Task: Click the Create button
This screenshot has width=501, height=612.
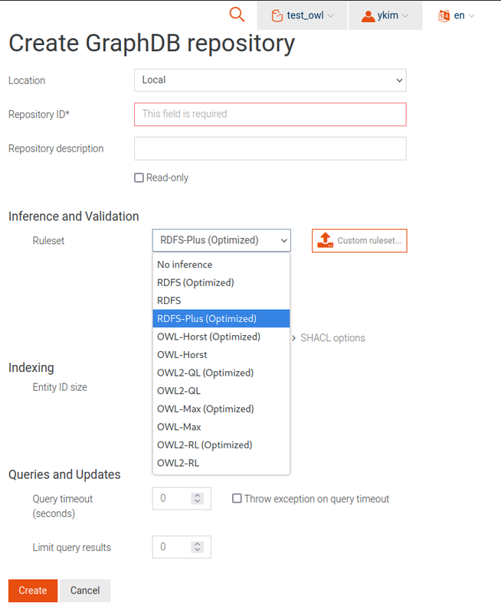Action: click(33, 591)
